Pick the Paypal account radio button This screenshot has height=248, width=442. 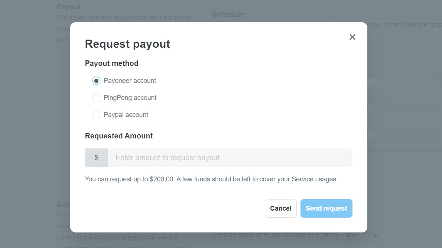coord(96,115)
